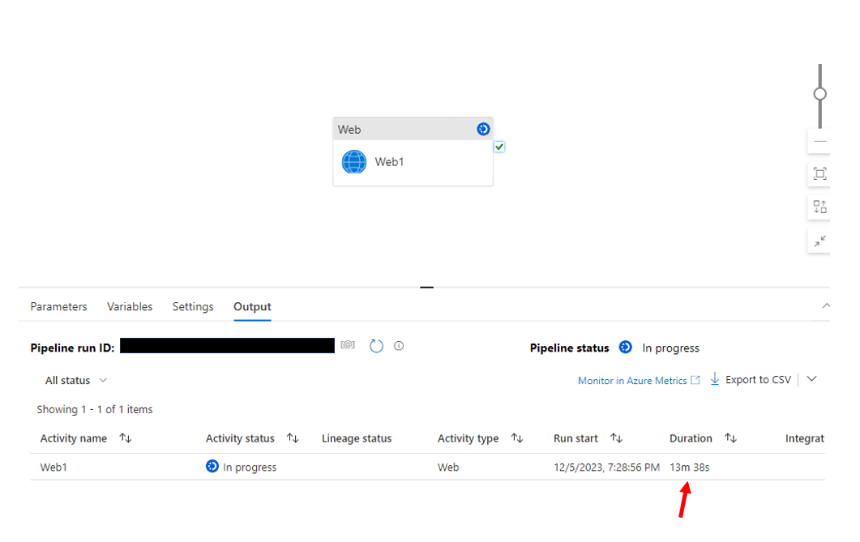Collapse the Output panel with the top chevron
Viewport: 860px width, 542px height.
826,306
